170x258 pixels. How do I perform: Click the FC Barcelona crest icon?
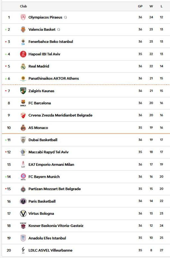(23, 103)
